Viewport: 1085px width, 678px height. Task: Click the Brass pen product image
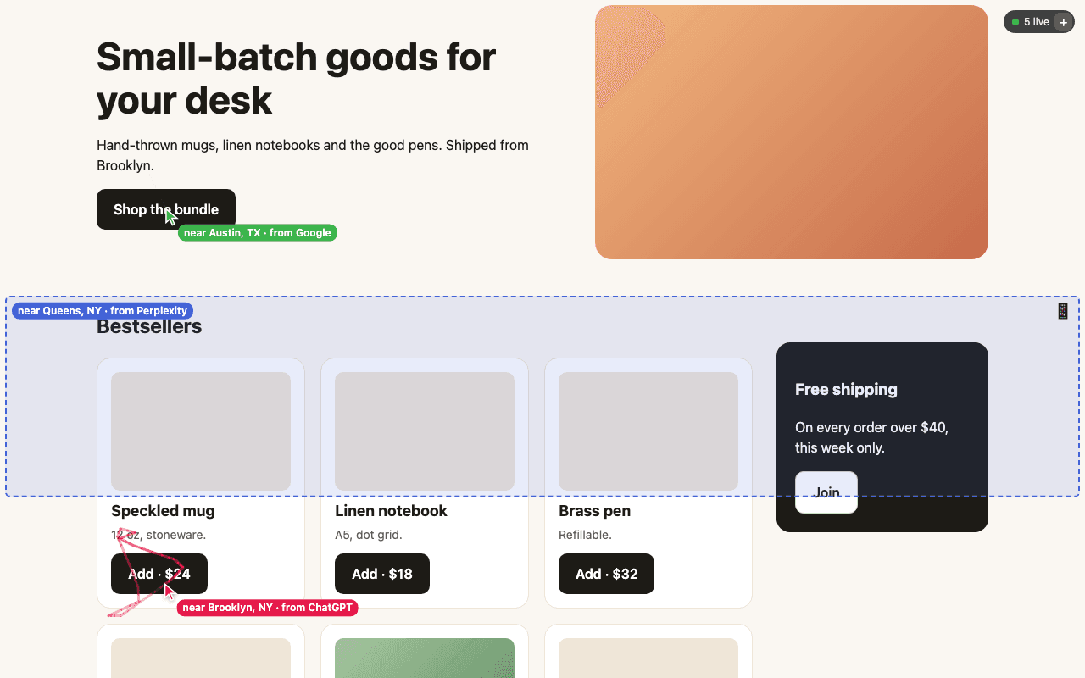(x=648, y=431)
